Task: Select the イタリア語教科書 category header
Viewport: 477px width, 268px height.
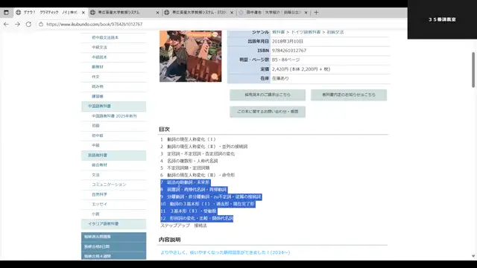Action: 113,223
